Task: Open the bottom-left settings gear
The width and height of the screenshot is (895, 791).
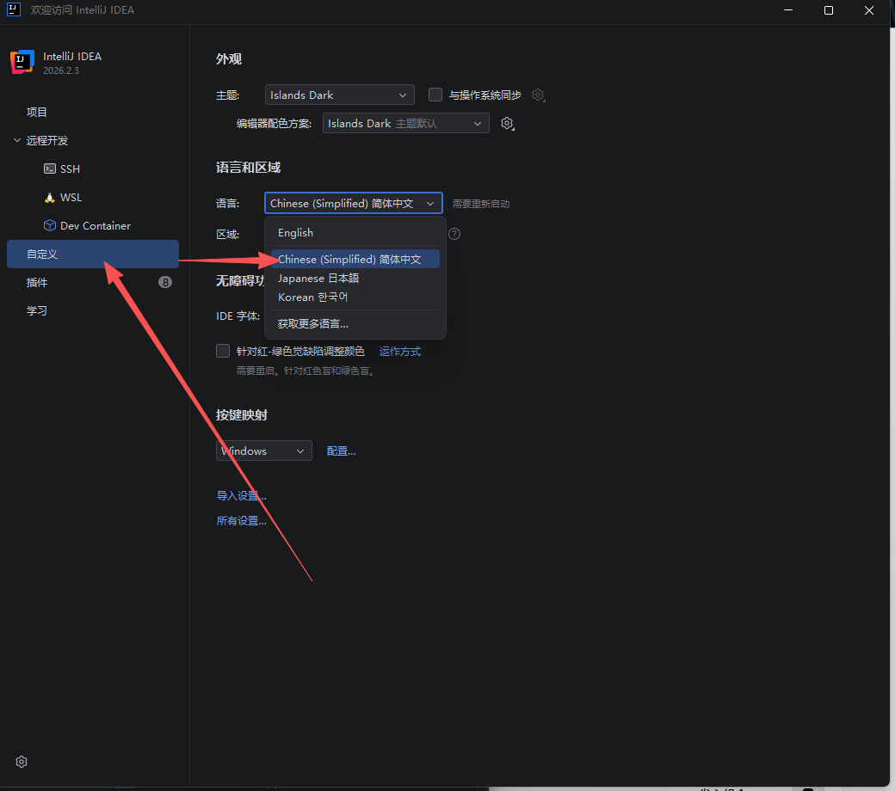Action: pyautogui.click(x=22, y=762)
